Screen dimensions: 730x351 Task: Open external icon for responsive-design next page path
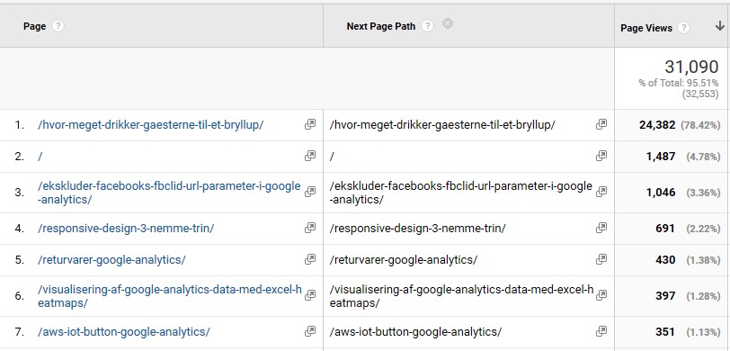601,228
